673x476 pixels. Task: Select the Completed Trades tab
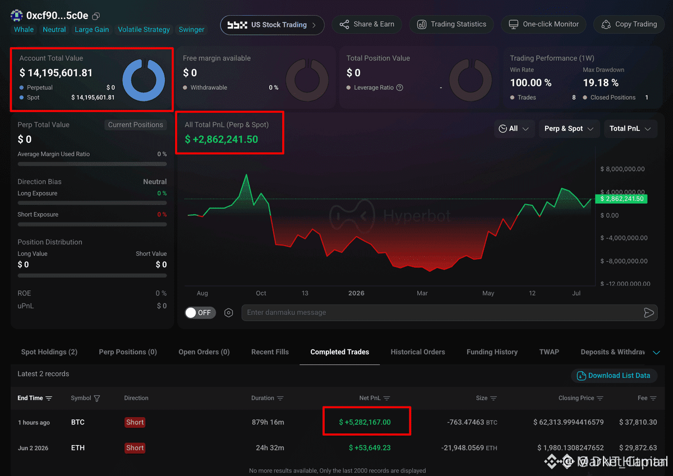(340, 352)
